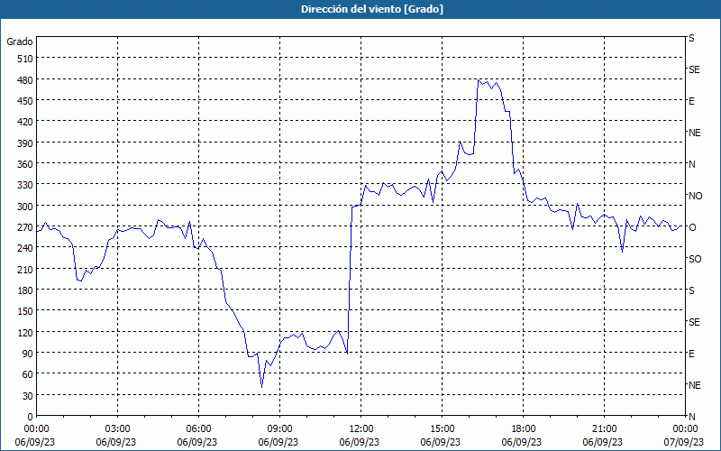Click the 07/09/23 date label
The image size is (721, 451).
(685, 442)
